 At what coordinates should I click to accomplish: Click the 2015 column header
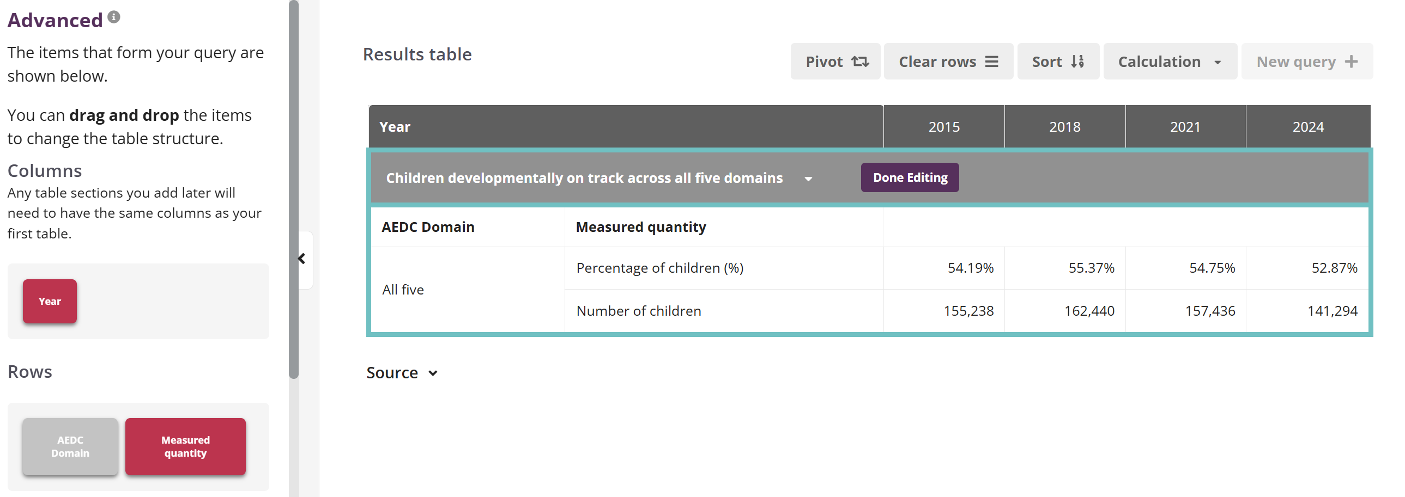click(943, 127)
